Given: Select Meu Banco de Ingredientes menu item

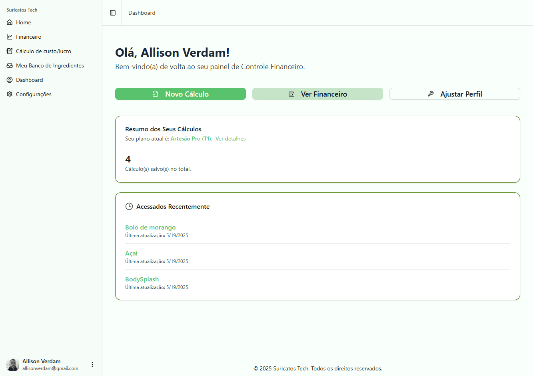Looking at the screenshot, I should point(50,65).
